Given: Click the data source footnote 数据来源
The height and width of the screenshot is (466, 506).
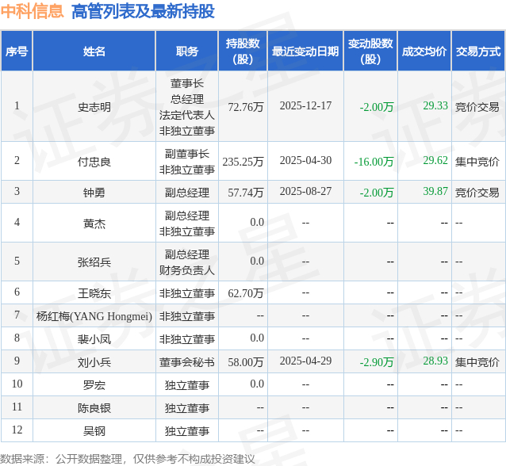Looking at the screenshot, I should click(128, 459).
